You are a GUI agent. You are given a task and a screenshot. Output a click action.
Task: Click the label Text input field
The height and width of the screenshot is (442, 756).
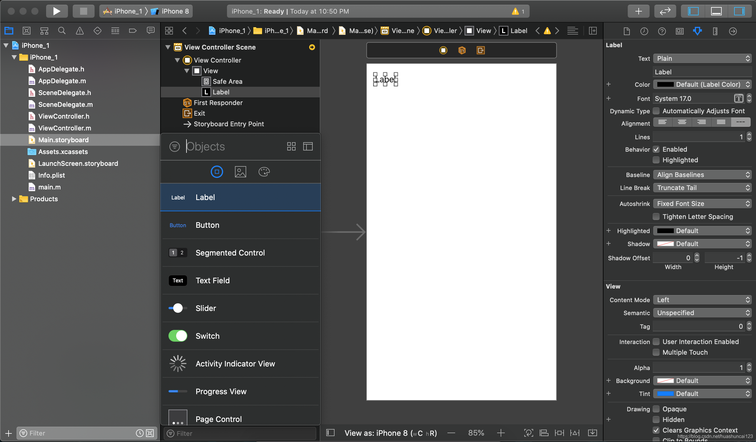click(x=702, y=72)
